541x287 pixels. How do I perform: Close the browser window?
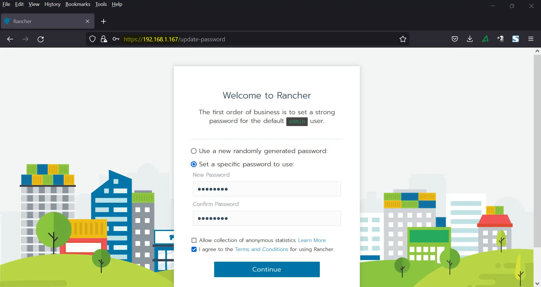[531, 6]
